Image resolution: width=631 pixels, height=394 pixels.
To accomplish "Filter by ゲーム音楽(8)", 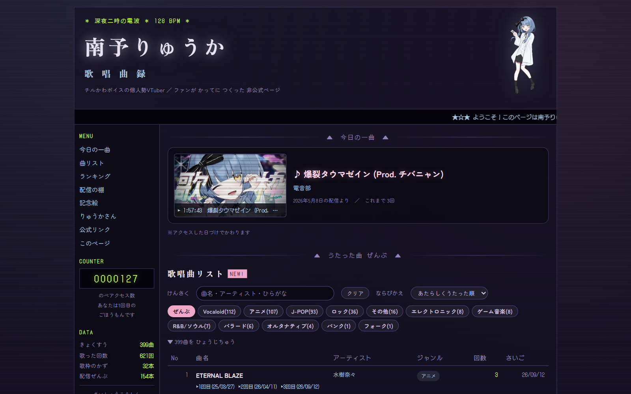I will pyautogui.click(x=495, y=311).
